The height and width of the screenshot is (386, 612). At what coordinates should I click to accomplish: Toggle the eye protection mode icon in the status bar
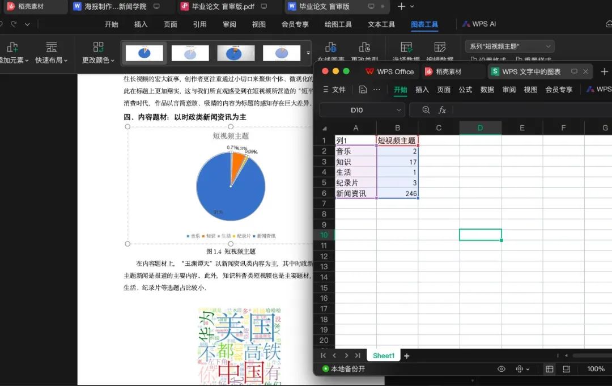click(501, 369)
